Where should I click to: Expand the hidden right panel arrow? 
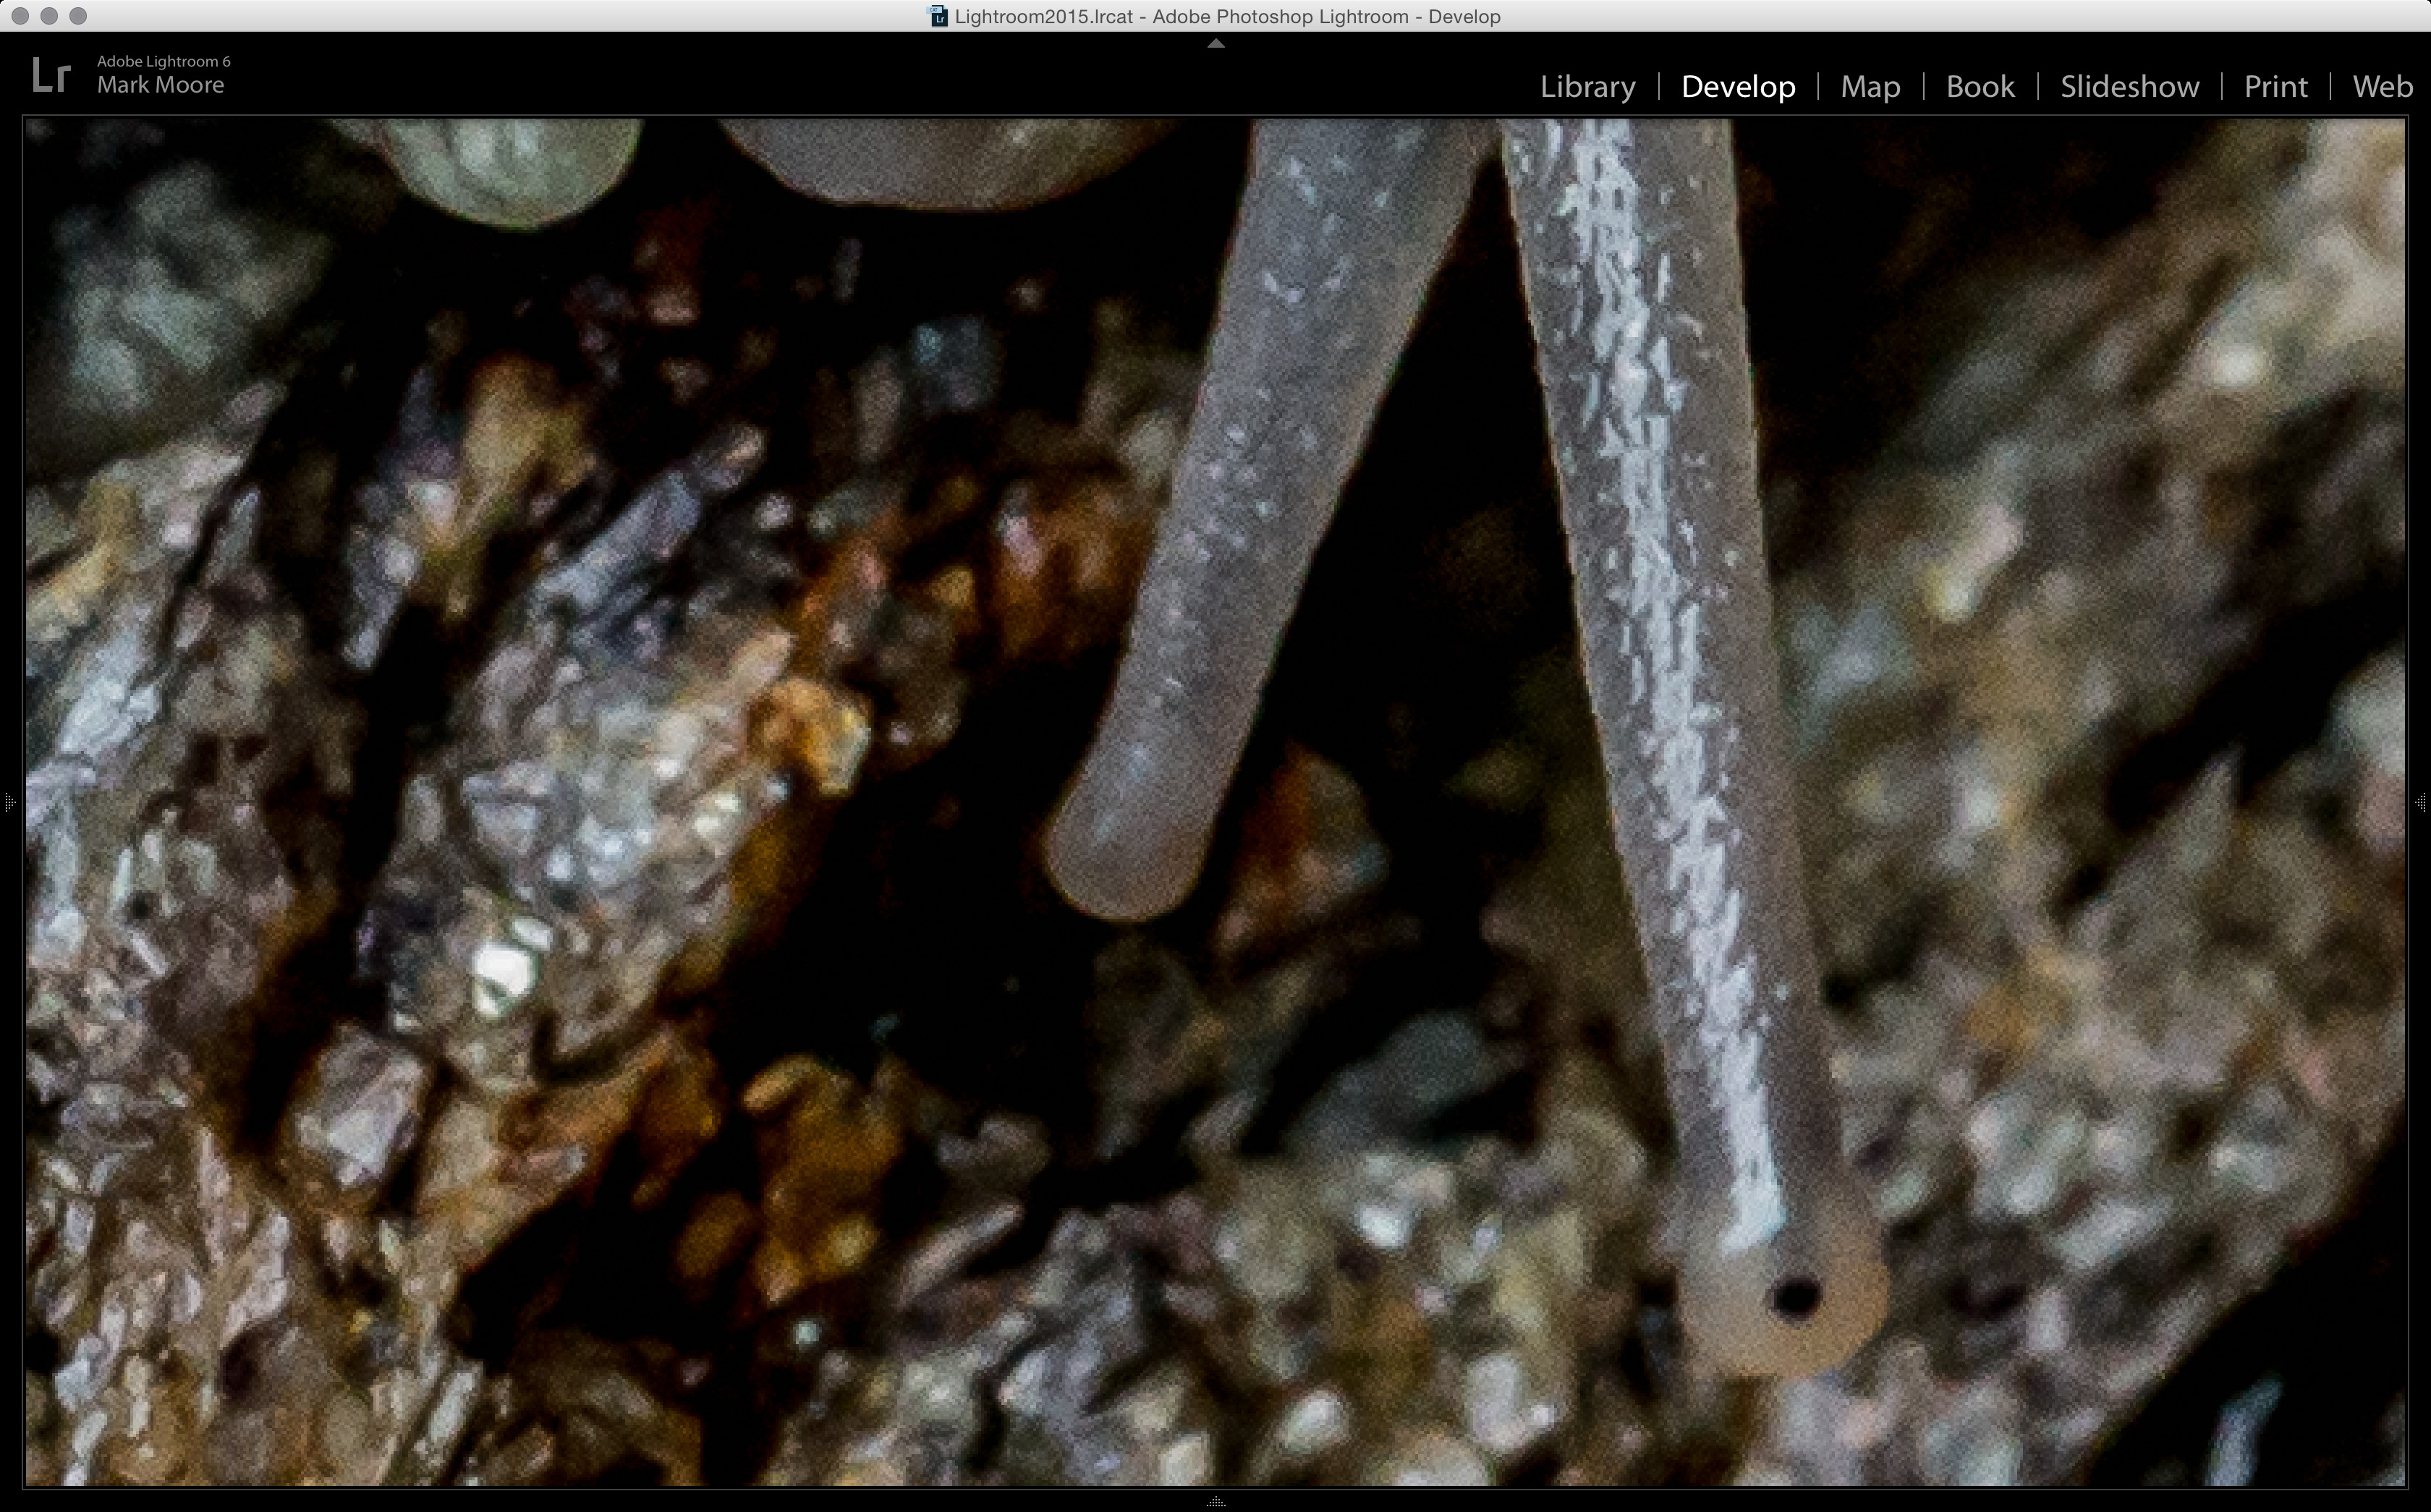click(x=2421, y=802)
